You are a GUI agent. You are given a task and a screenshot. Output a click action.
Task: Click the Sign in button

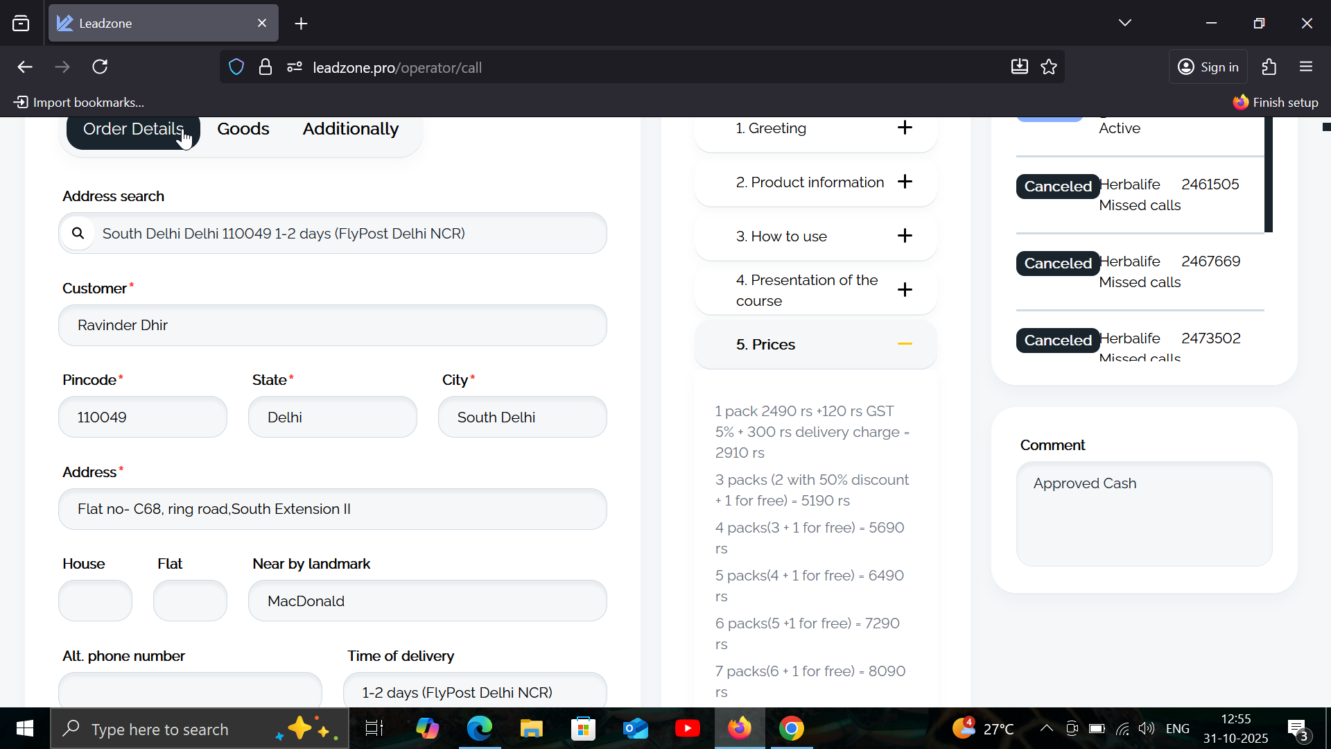coord(1208,67)
